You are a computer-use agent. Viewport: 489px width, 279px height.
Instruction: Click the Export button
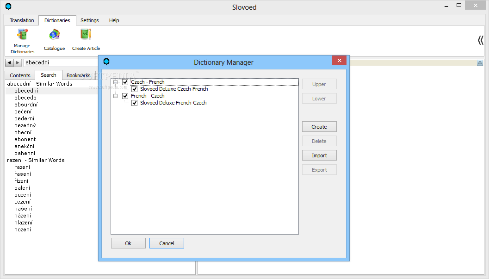point(319,170)
